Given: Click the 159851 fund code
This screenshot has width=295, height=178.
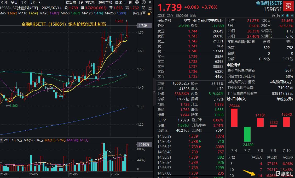Looking at the screenshot, I should [273, 9].
